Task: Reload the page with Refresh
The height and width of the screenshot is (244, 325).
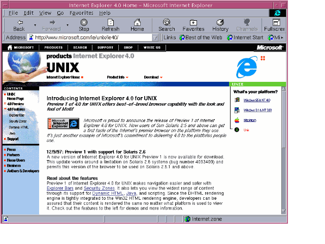Action: tap(111, 25)
